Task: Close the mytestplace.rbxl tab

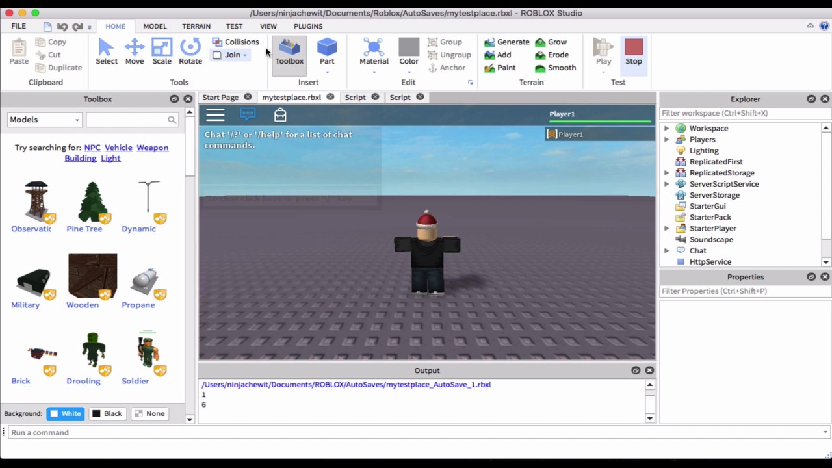Action: coord(330,97)
